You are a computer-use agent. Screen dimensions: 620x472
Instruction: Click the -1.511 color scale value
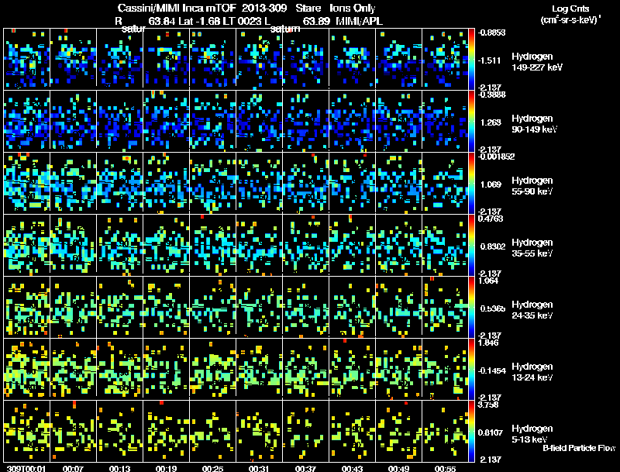tap(489, 60)
